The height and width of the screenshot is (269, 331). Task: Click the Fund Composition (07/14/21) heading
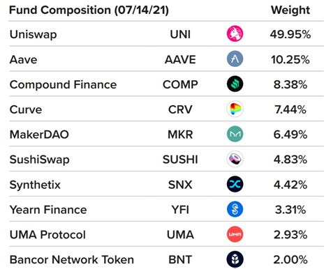[x=89, y=10]
